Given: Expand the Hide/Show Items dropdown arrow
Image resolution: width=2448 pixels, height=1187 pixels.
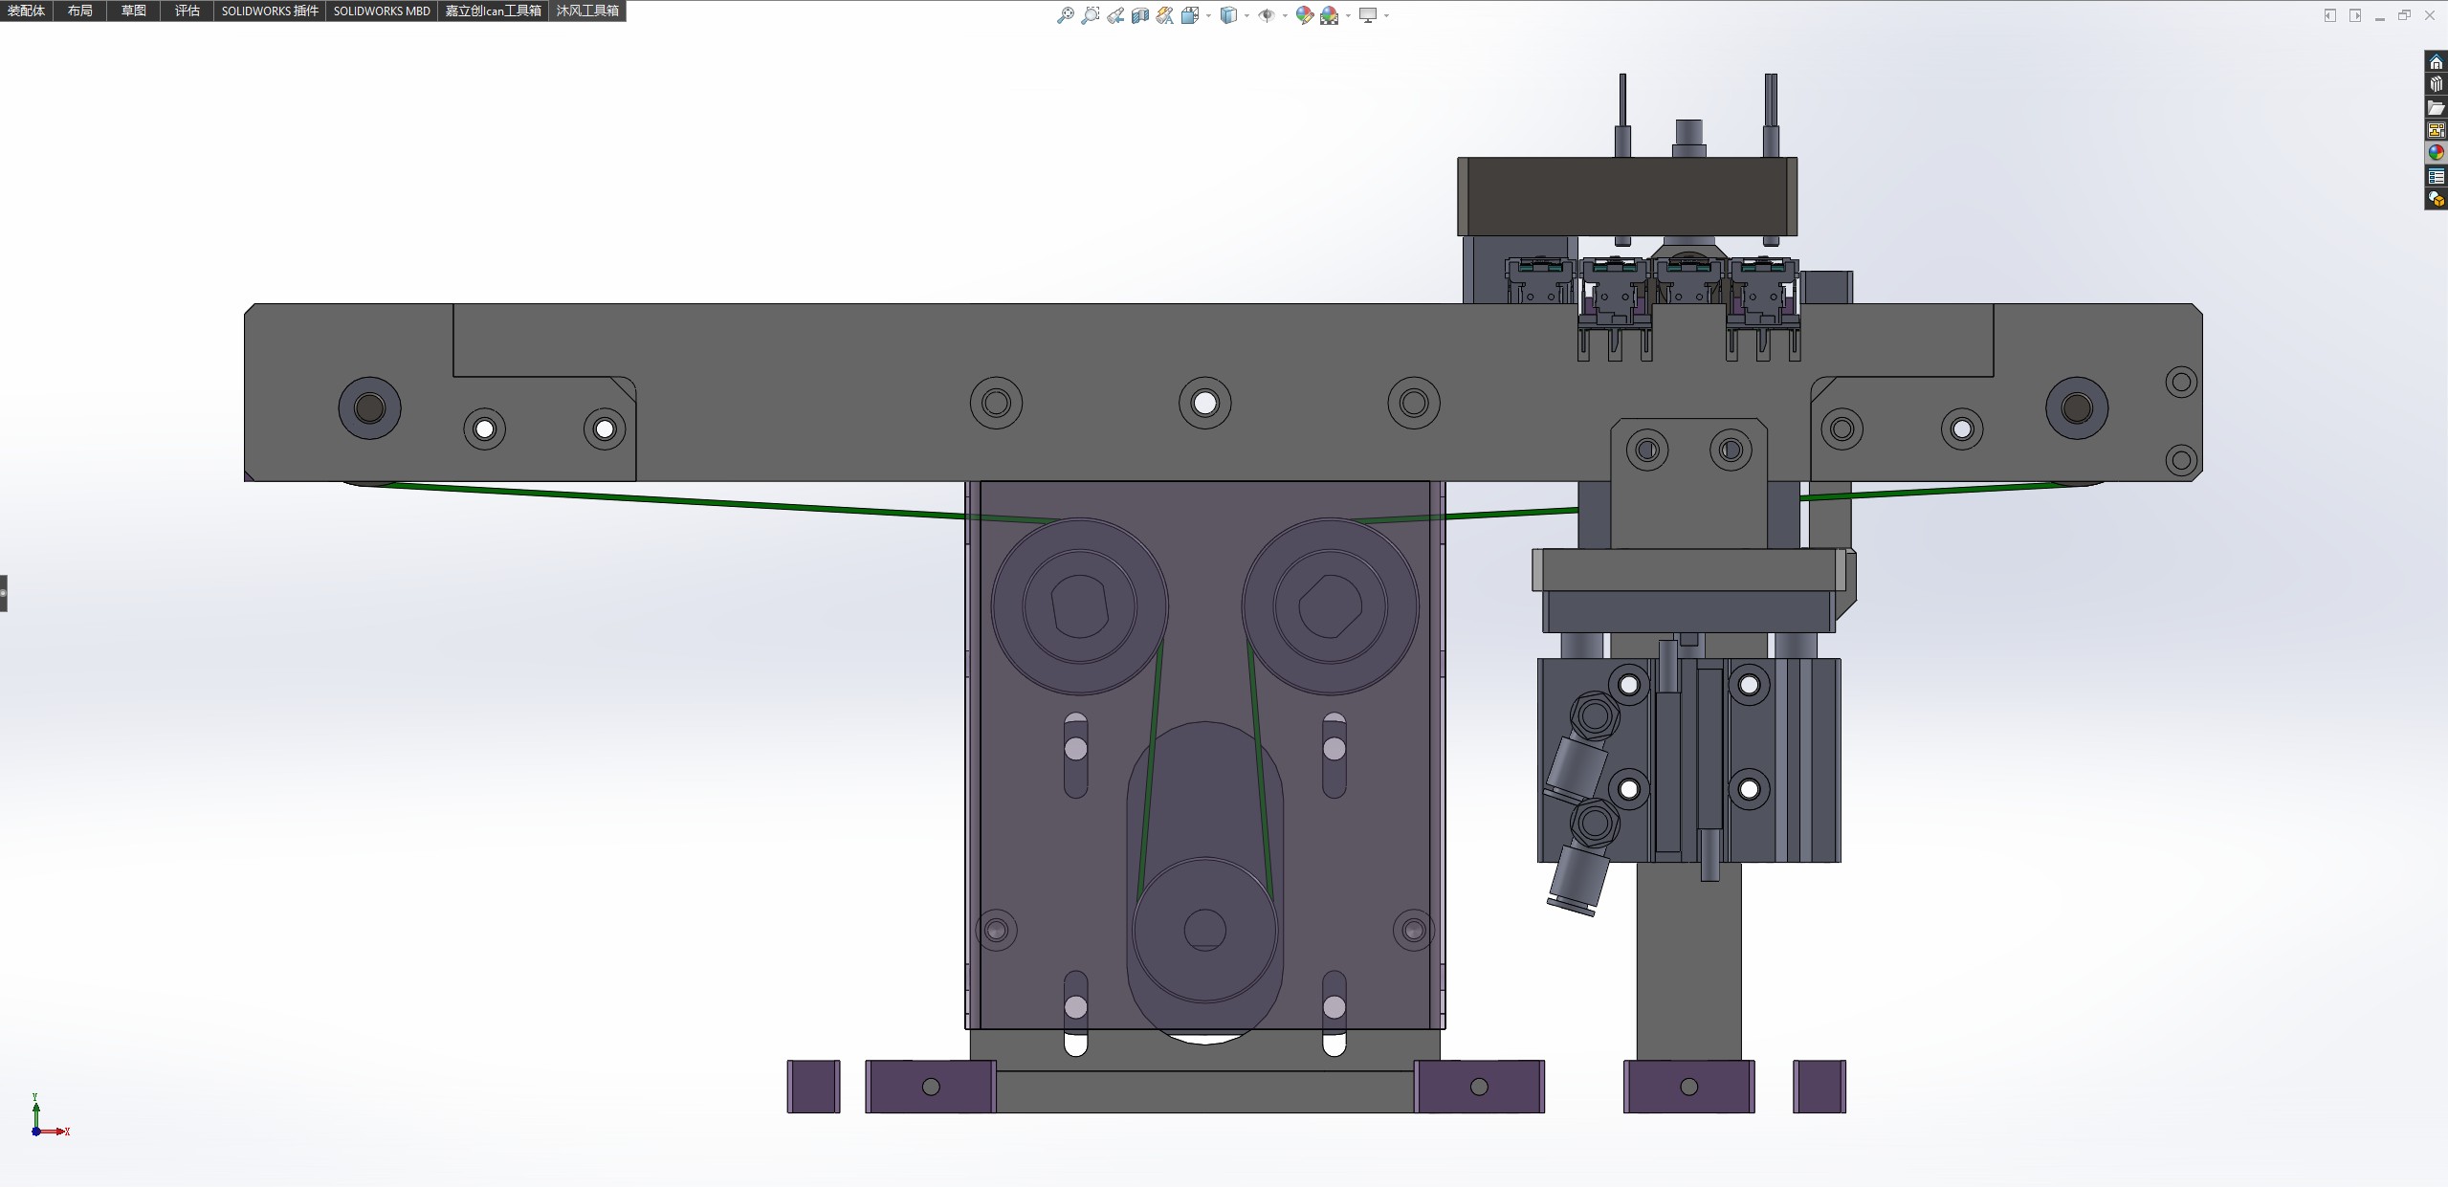Looking at the screenshot, I should pos(1284,15).
